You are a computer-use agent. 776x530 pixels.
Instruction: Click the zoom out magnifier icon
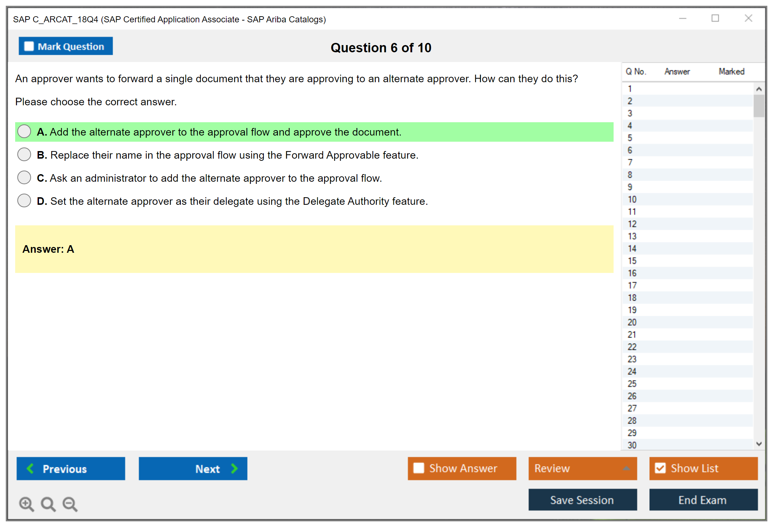point(70,504)
